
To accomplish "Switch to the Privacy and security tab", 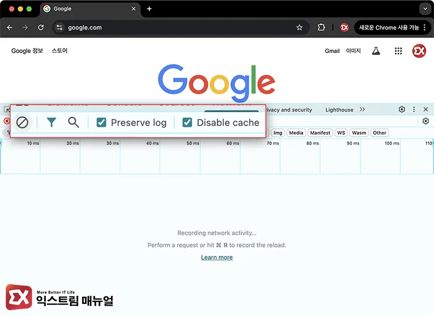I will pyautogui.click(x=289, y=110).
